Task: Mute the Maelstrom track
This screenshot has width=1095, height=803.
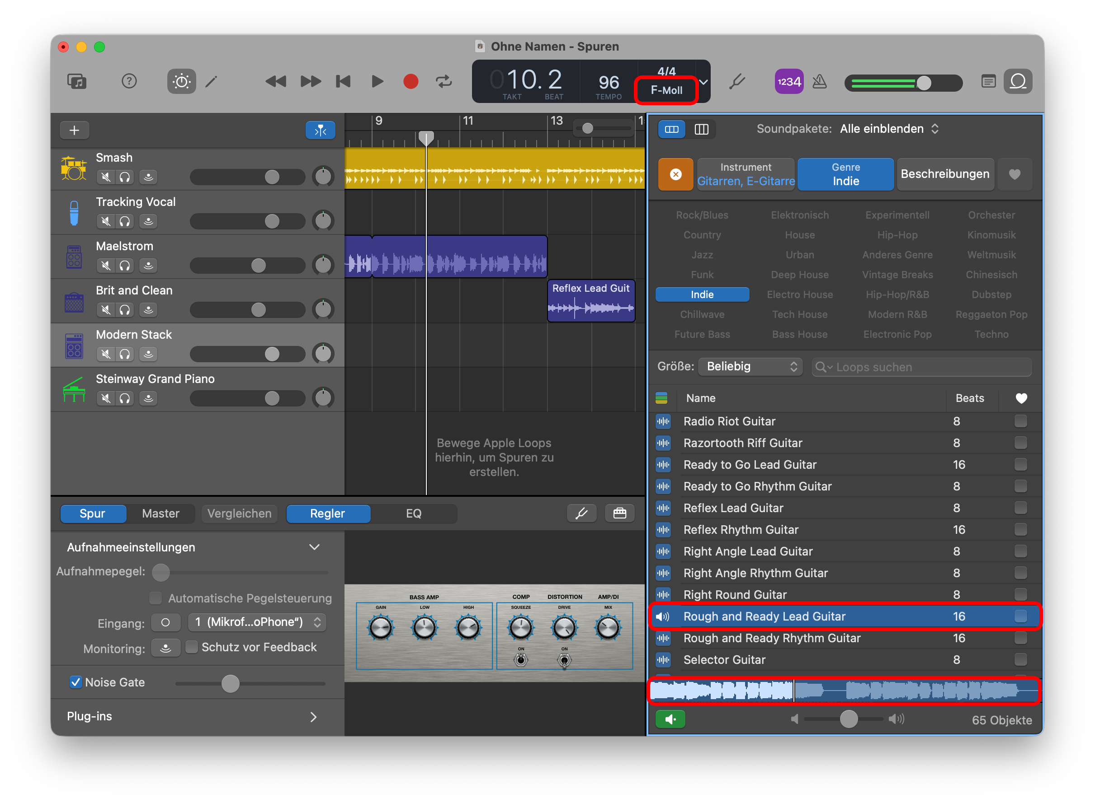Action: pos(105,266)
